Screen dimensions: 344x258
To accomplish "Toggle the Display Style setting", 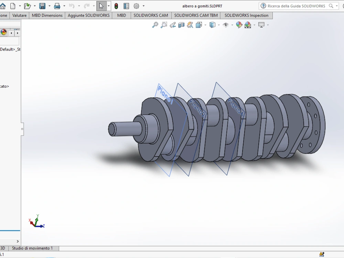I will [213, 25].
